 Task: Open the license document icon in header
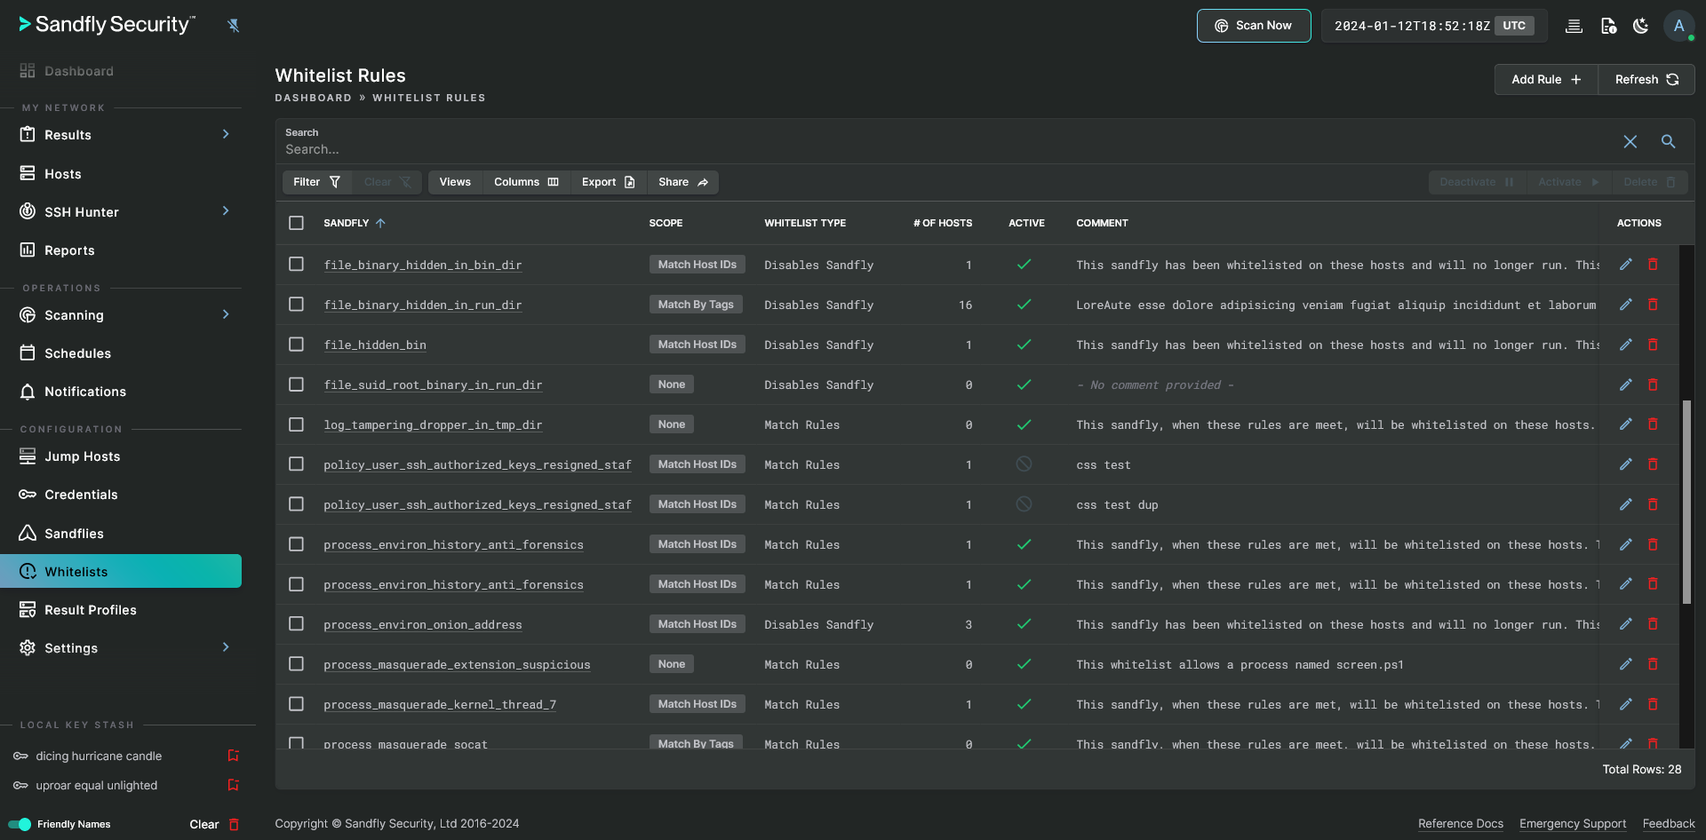(1608, 26)
